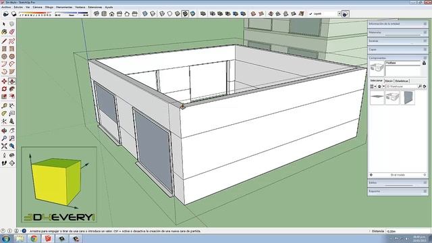Select the Orbit tool

coord(4,130)
